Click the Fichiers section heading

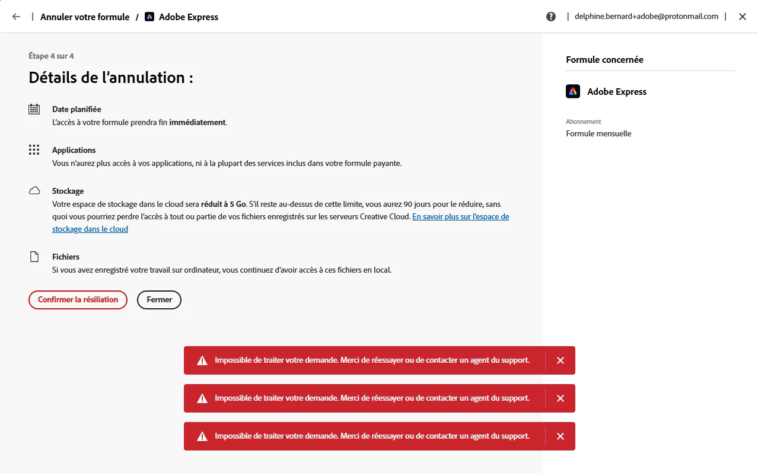click(66, 257)
